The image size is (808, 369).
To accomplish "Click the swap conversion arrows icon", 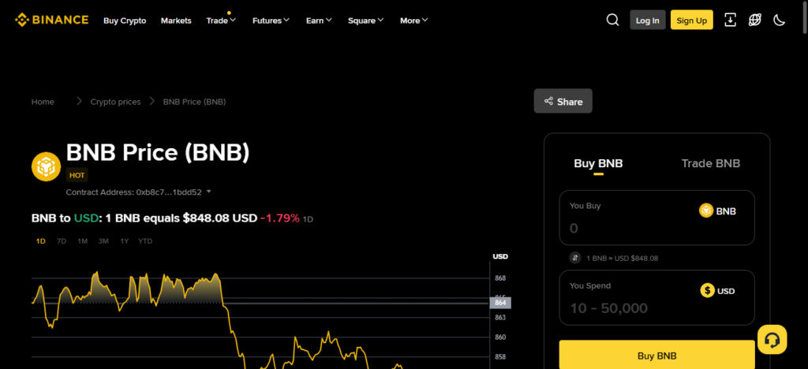I will tap(575, 258).
